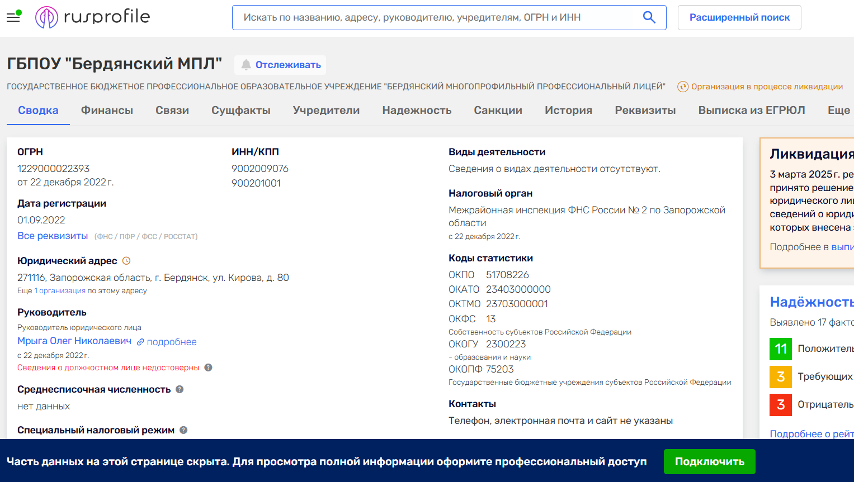
Task: Click the Расширенный поиск button
Action: (739, 17)
